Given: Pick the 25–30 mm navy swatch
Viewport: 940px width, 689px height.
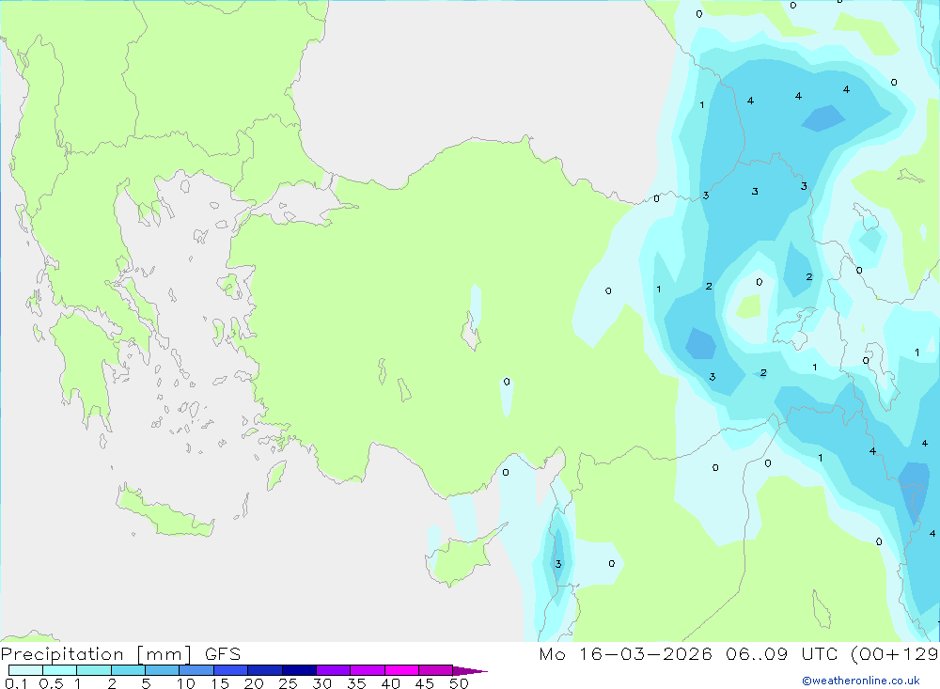Looking at the screenshot, I should [299, 670].
